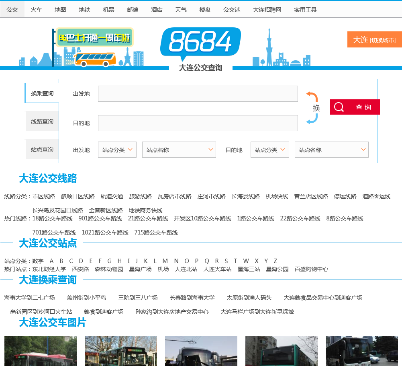Open the 大连火车站 station link
Screen dimensions: 402x366
click(x=217, y=269)
